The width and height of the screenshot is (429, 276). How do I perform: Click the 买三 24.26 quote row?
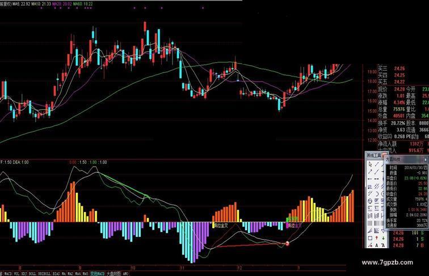(x=391, y=69)
